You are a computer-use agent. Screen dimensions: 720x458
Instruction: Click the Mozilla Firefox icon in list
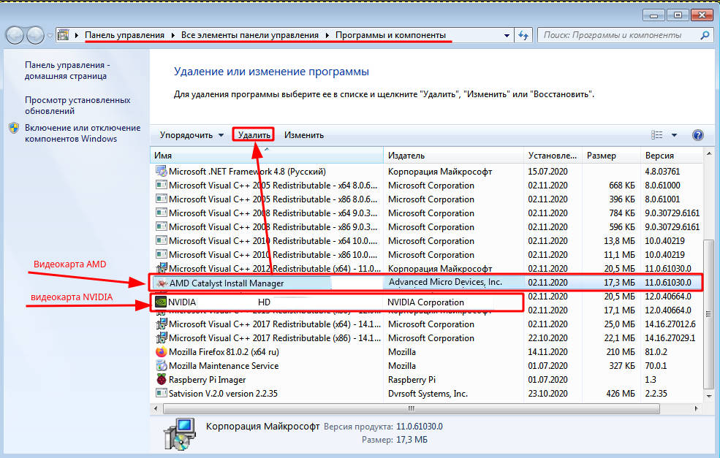pos(162,352)
